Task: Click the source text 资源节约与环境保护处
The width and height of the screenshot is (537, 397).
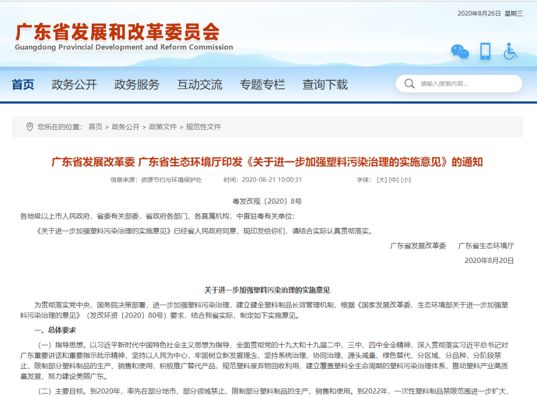Action: (171, 180)
